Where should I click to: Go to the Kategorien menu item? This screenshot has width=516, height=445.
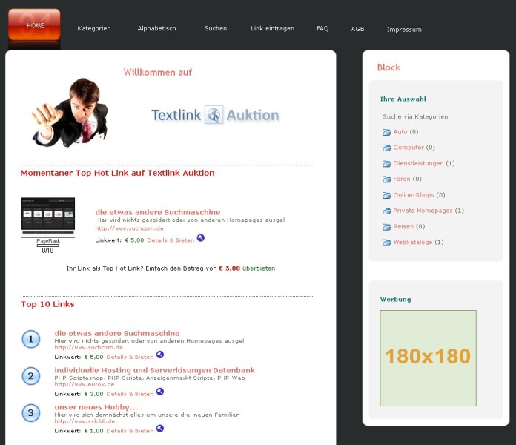[94, 29]
